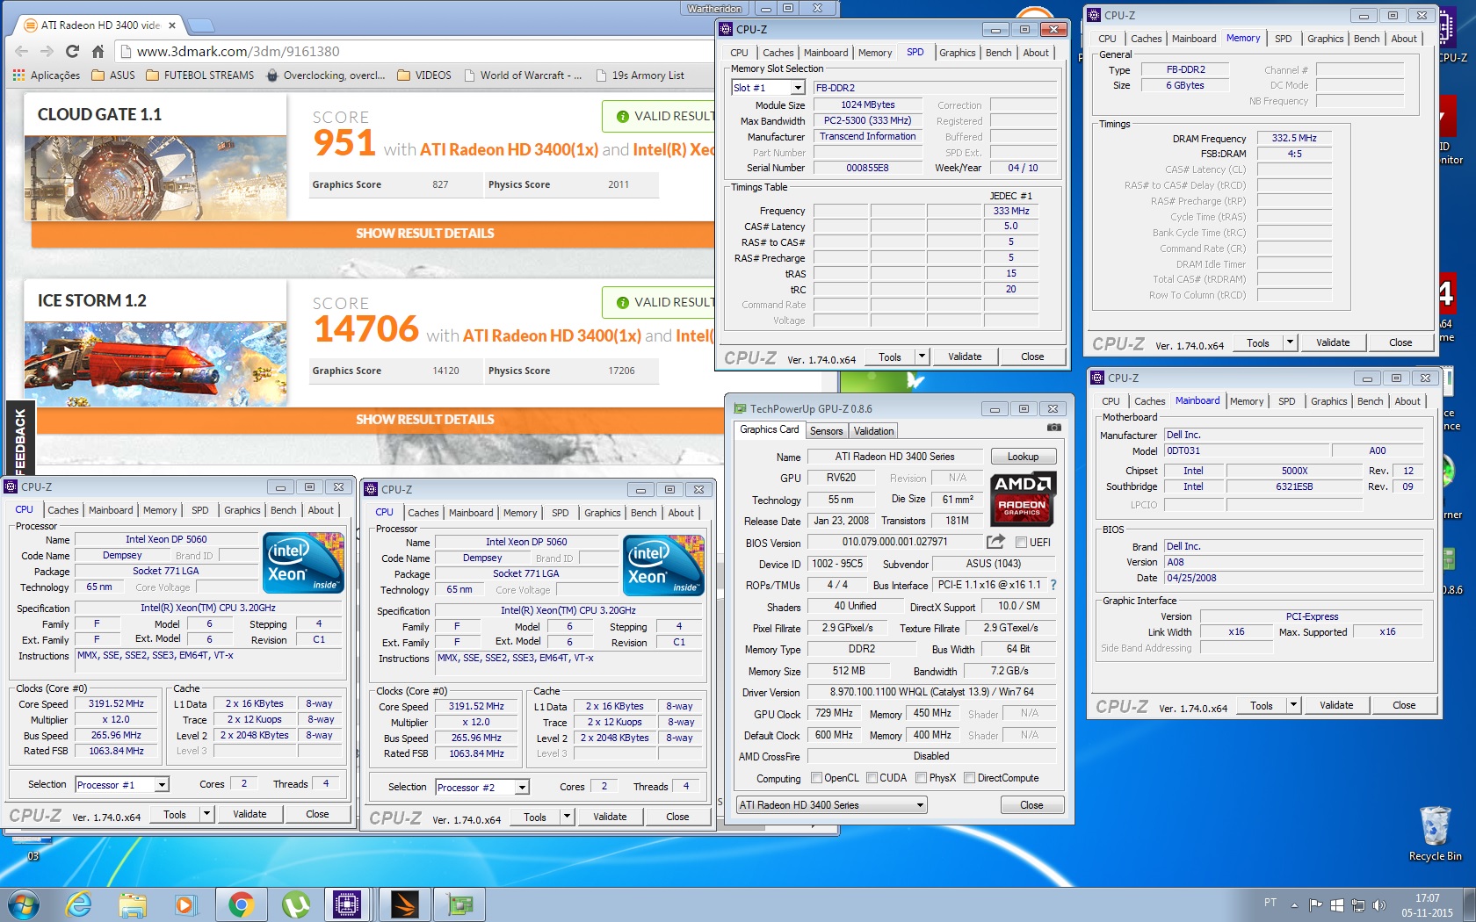
Task: Open Graphics tab in Slot #1 CPU-Z window
Action: [958, 53]
